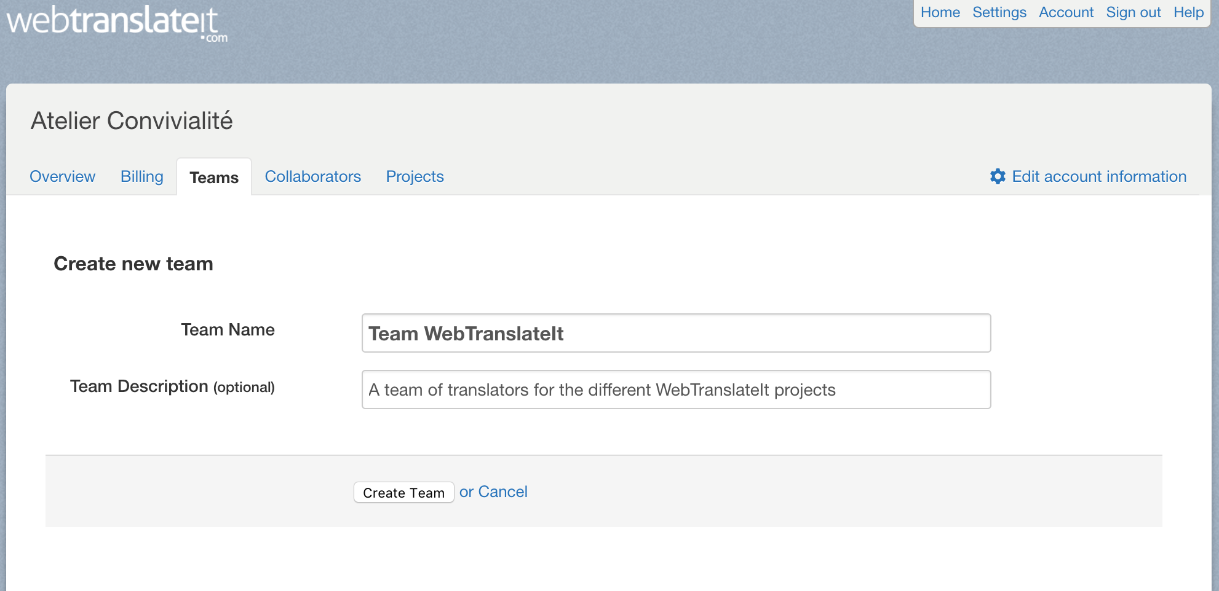Open the Account link in top navigation
The height and width of the screenshot is (591, 1219).
tap(1066, 12)
